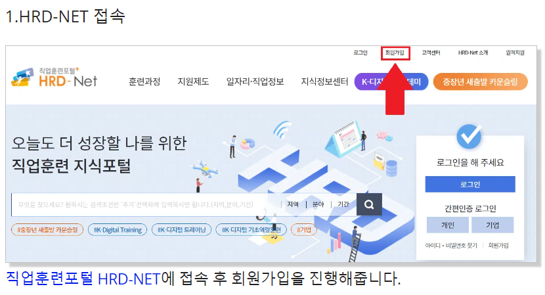The width and height of the screenshot is (545, 295).
Task: Click the HRD-Net logo icon
Action: click(x=22, y=78)
